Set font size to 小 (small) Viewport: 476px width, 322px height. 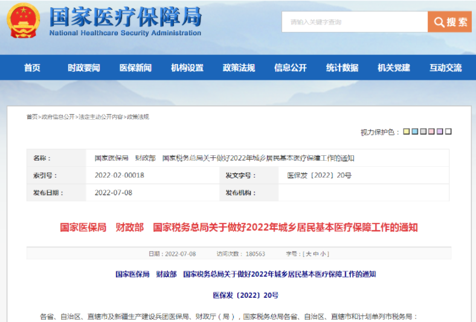click(324, 254)
